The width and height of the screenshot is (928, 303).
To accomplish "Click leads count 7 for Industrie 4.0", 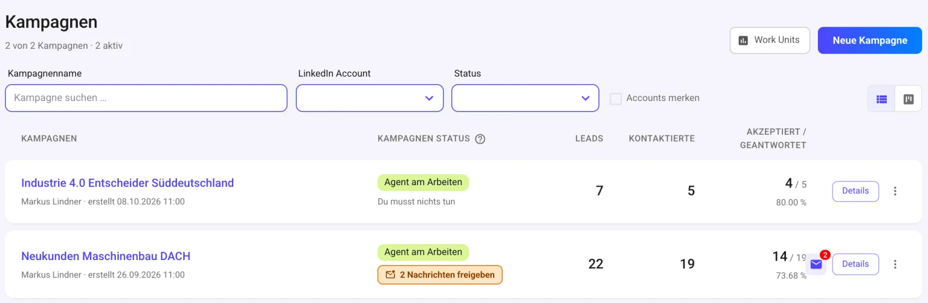I will (x=600, y=191).
